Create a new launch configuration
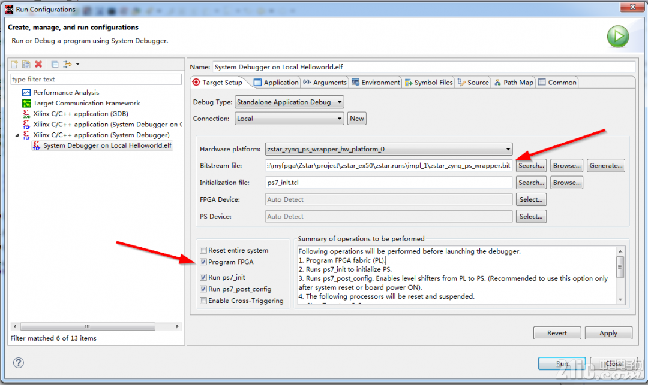Image resolution: width=648 pixels, height=385 pixels. pos(14,64)
